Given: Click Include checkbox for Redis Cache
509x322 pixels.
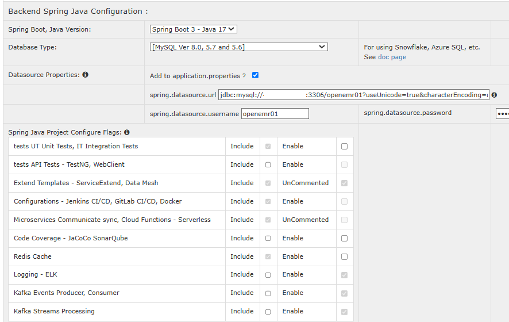Looking at the screenshot, I should (268, 256).
